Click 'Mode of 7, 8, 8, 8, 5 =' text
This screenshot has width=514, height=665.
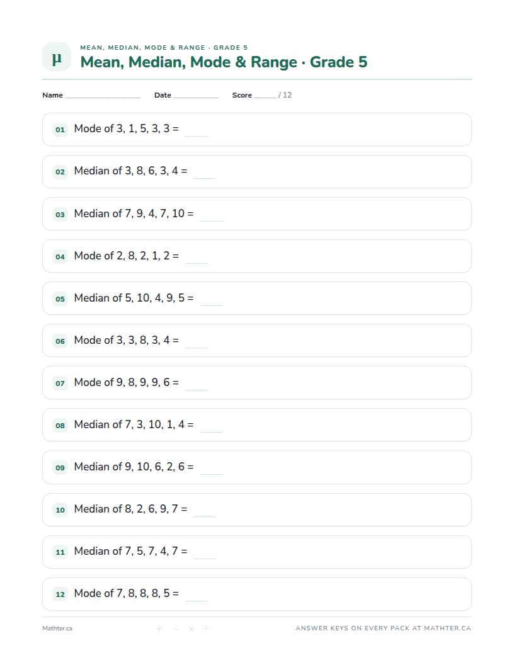[x=127, y=593]
